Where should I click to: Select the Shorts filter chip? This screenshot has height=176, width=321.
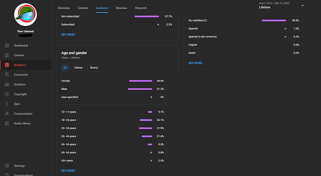(x=94, y=68)
